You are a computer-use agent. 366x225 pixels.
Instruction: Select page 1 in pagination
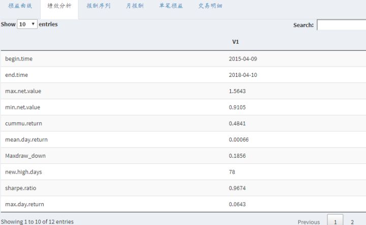click(335, 222)
